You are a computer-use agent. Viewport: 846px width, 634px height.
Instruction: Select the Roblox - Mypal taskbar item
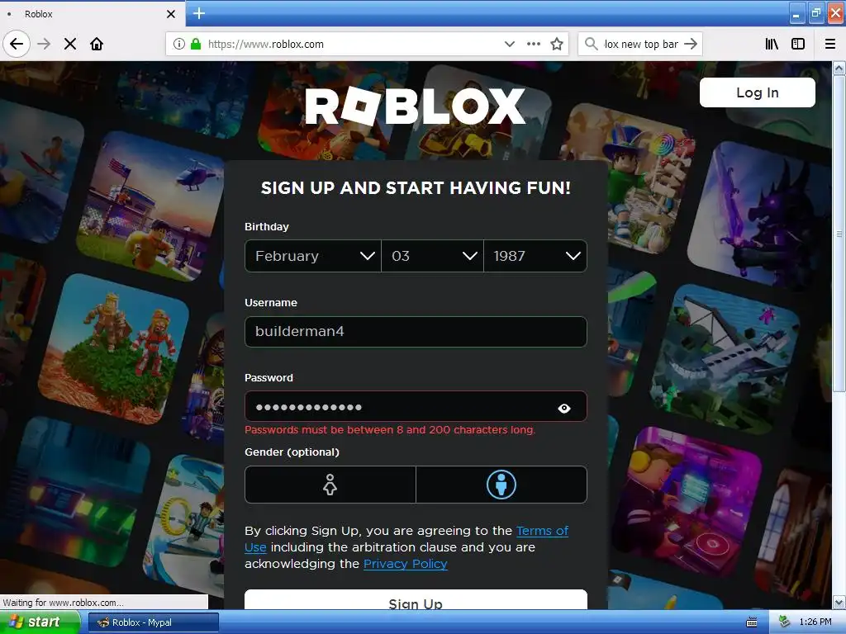[153, 622]
